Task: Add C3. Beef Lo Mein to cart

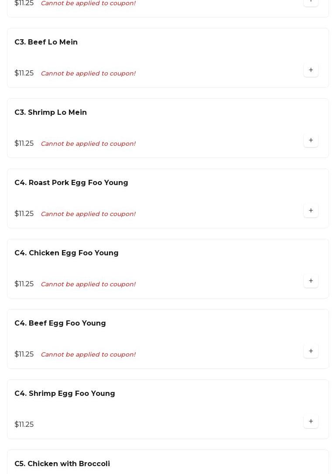Action: (311, 70)
